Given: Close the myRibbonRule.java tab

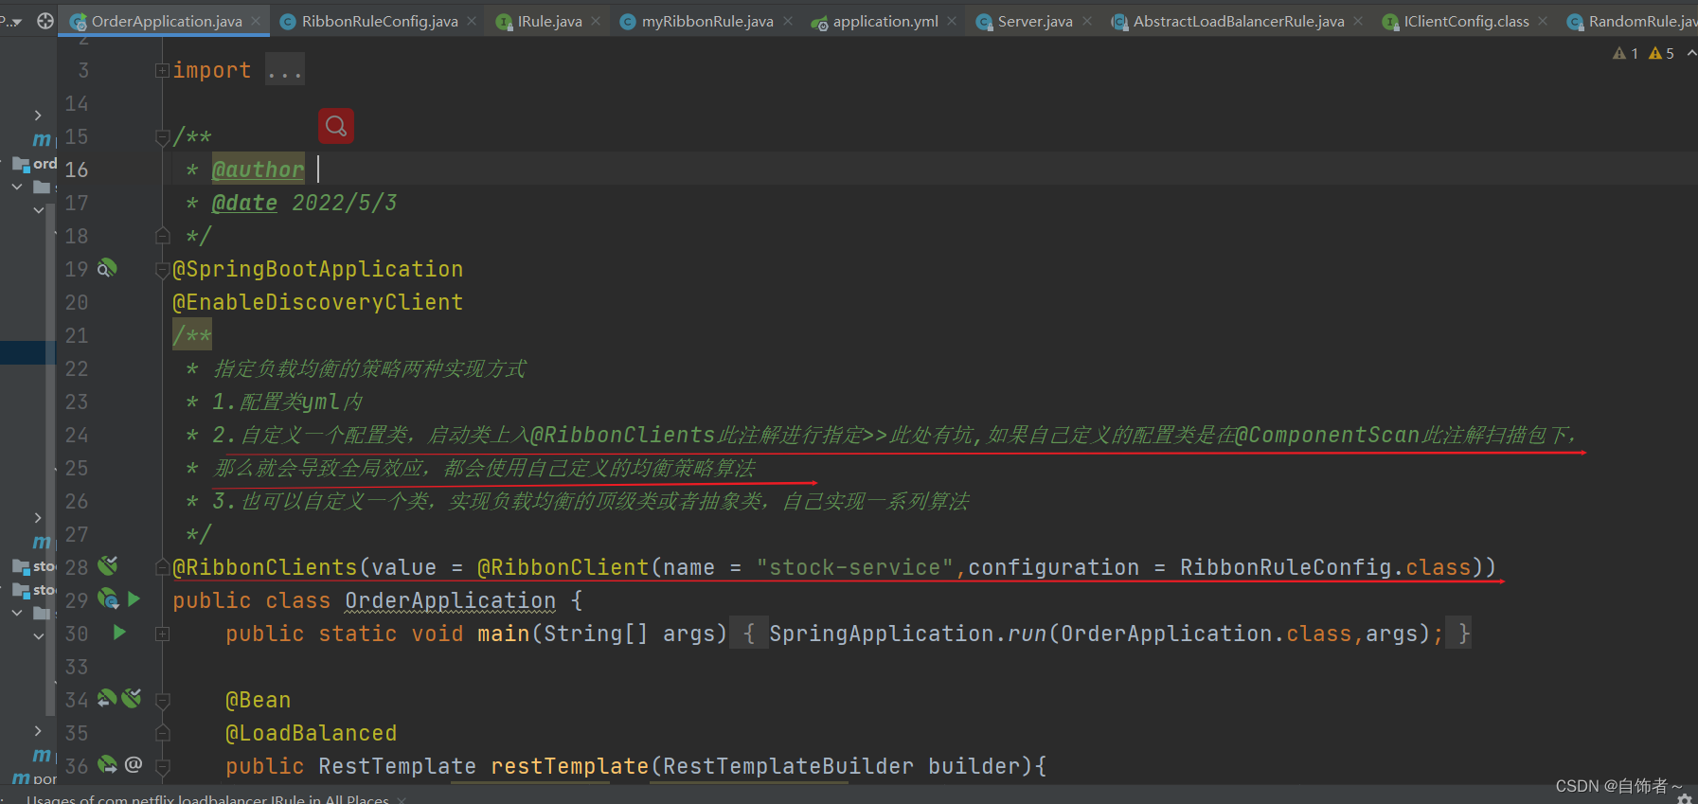Looking at the screenshot, I should point(788,21).
